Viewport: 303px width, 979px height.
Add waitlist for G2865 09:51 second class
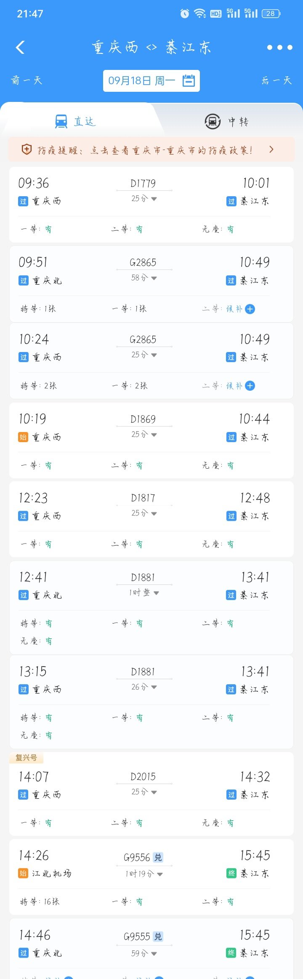[250, 309]
